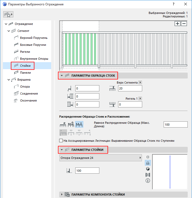Open the Верх Сегмента reference arrow menu

click(140, 83)
